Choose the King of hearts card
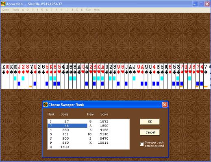 98,76
